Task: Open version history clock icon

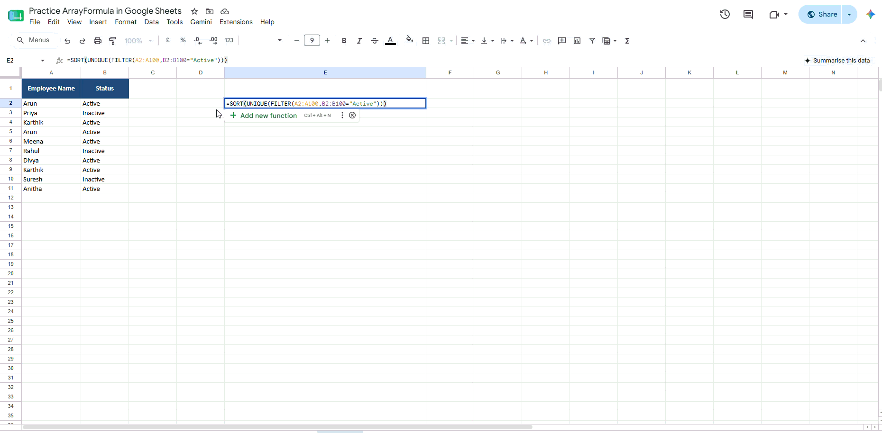Action: tap(725, 14)
